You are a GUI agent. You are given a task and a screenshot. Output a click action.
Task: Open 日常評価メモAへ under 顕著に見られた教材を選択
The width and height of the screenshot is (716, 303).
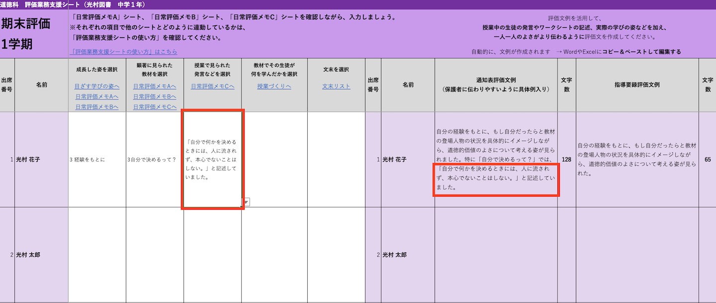click(x=155, y=86)
